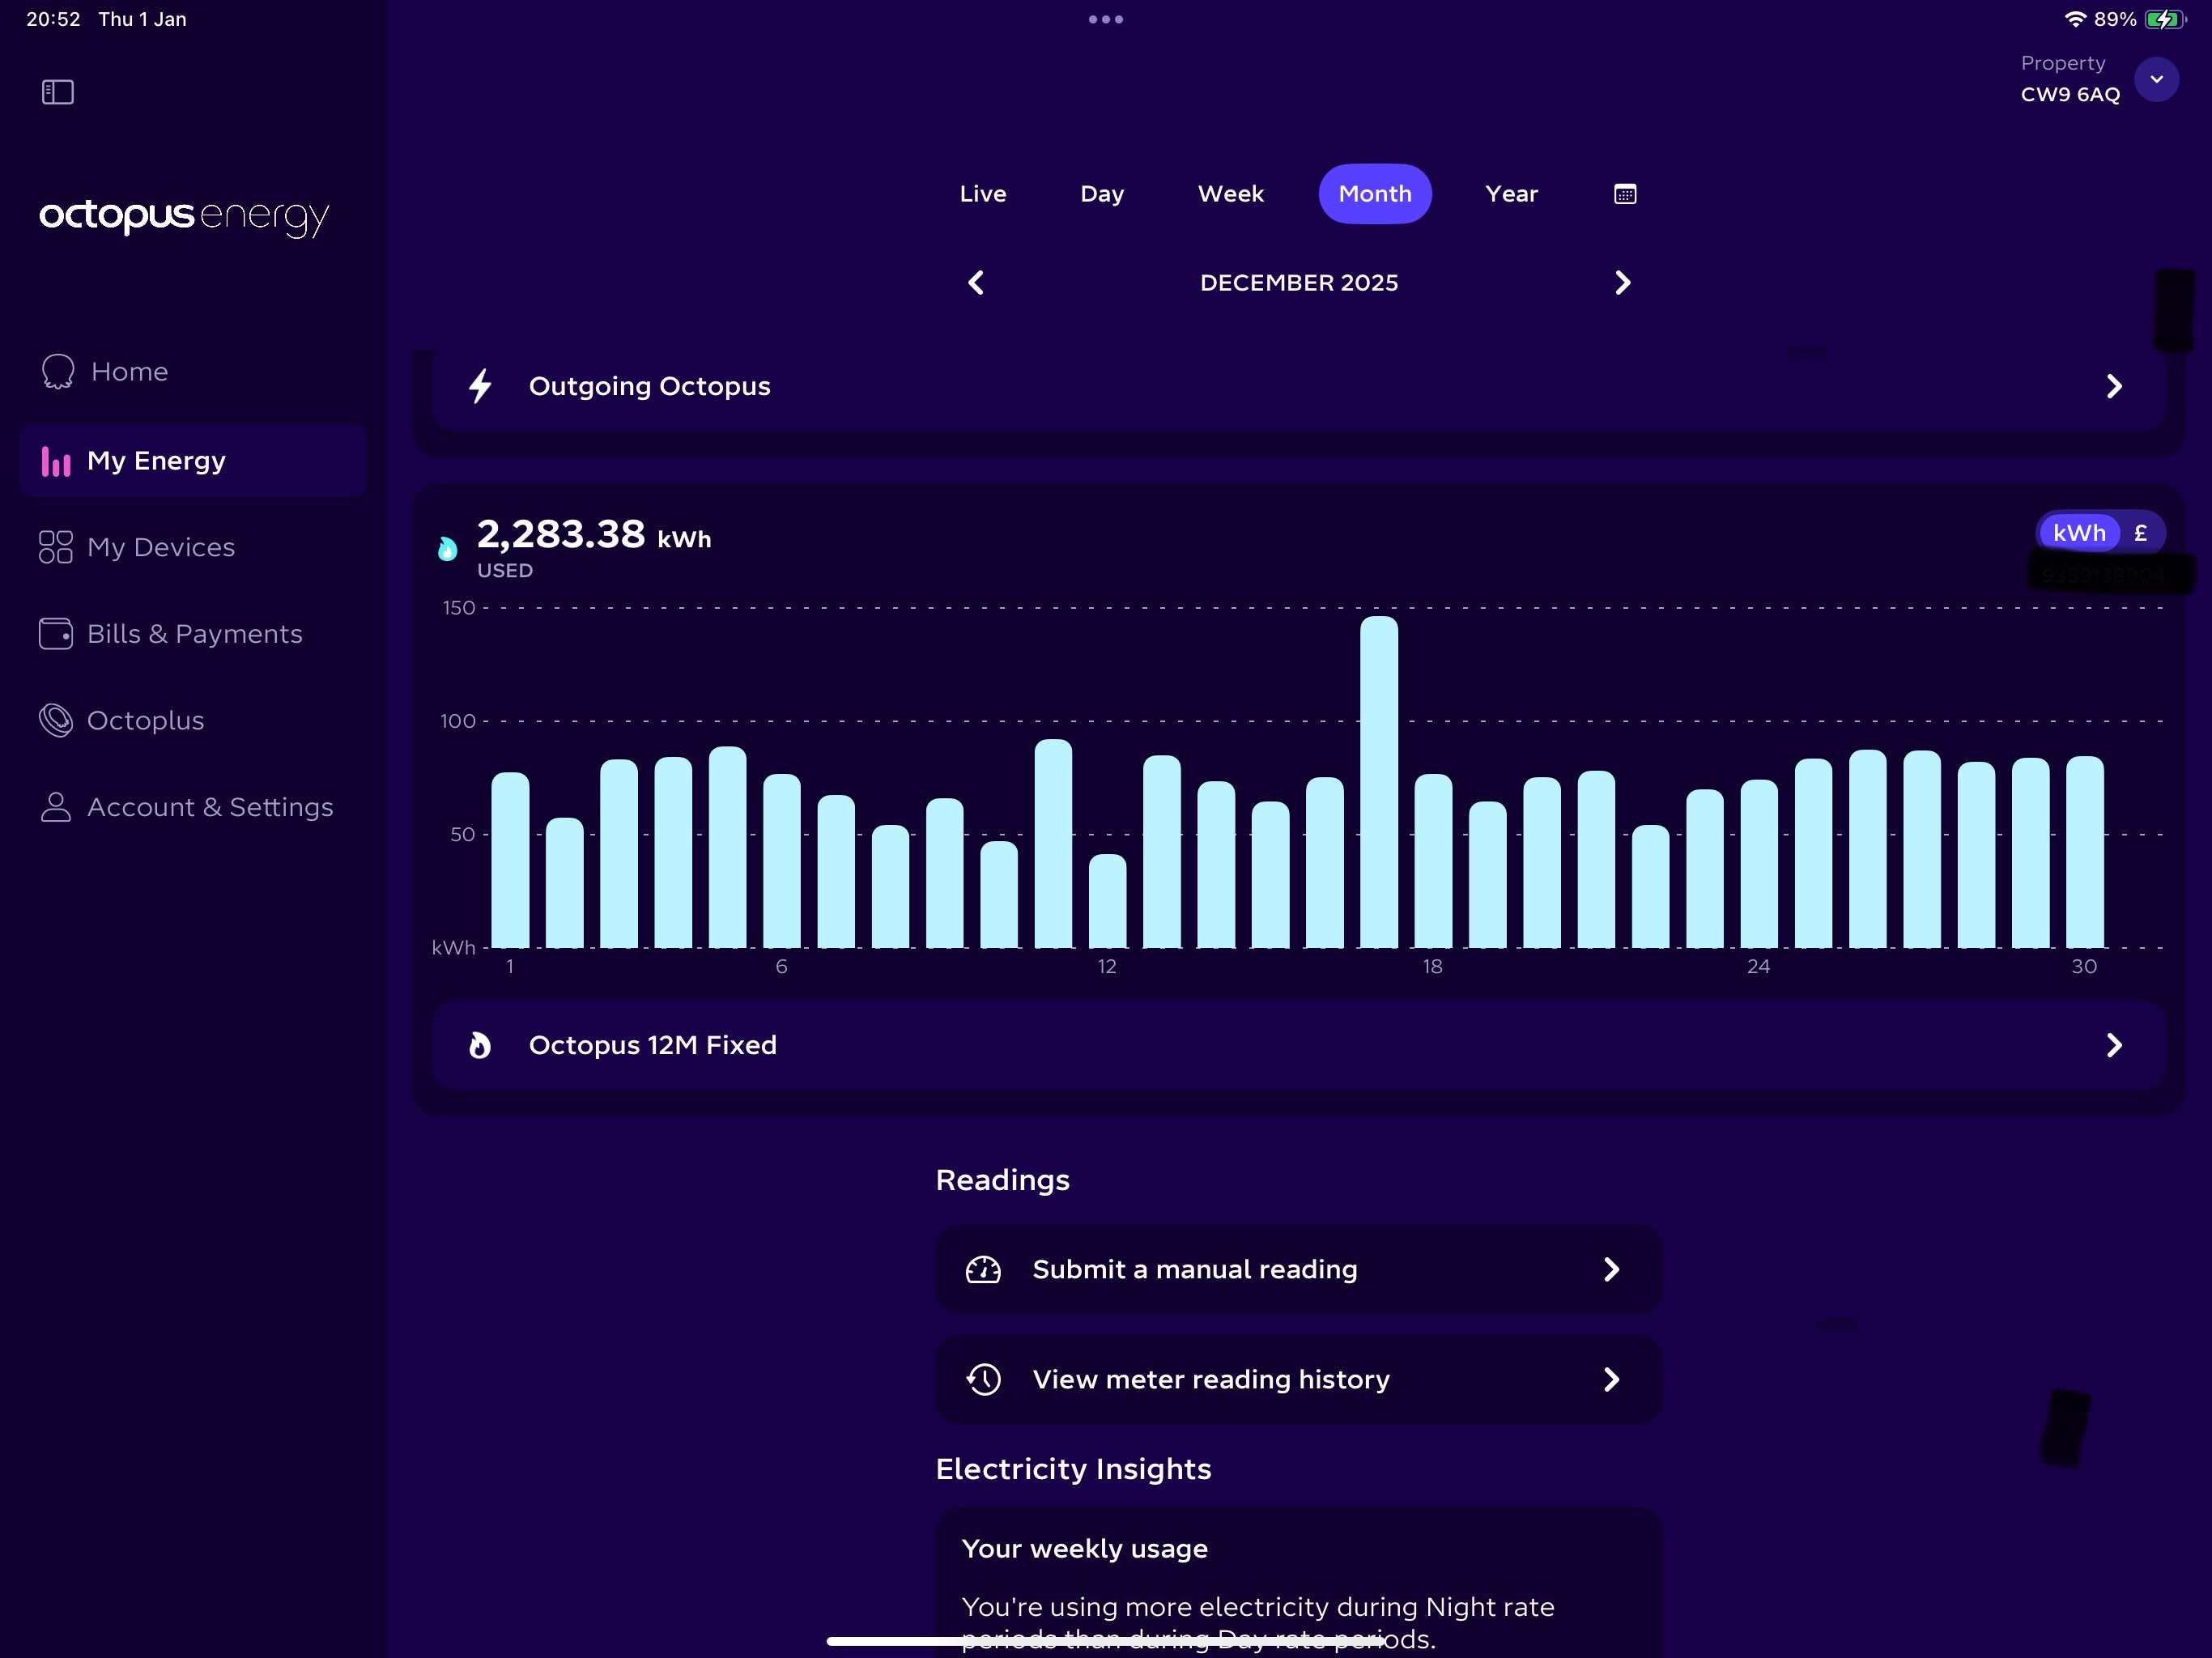The image size is (2212, 1658).
Task: Switch to the Year tab
Action: click(x=1510, y=194)
